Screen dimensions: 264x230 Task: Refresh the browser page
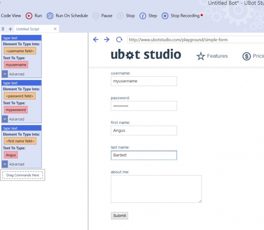coord(119,40)
